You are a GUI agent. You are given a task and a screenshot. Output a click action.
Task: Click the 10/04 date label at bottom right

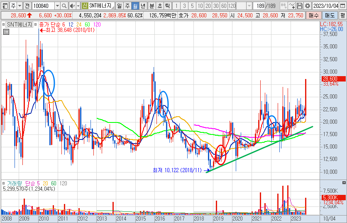(329, 218)
